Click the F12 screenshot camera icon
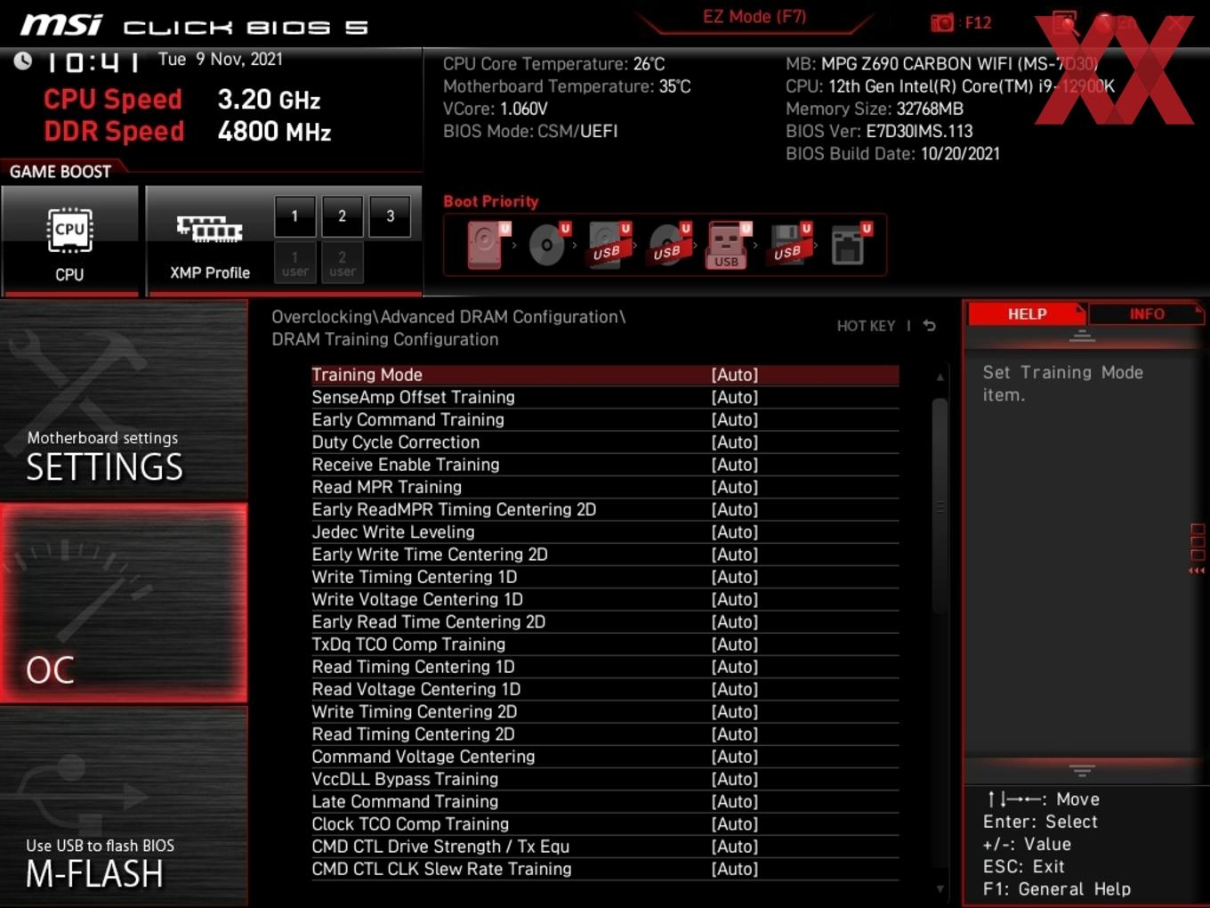Viewport: 1210px width, 908px height. pos(941,22)
